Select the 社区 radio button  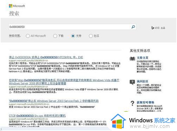click(x=91, y=36)
